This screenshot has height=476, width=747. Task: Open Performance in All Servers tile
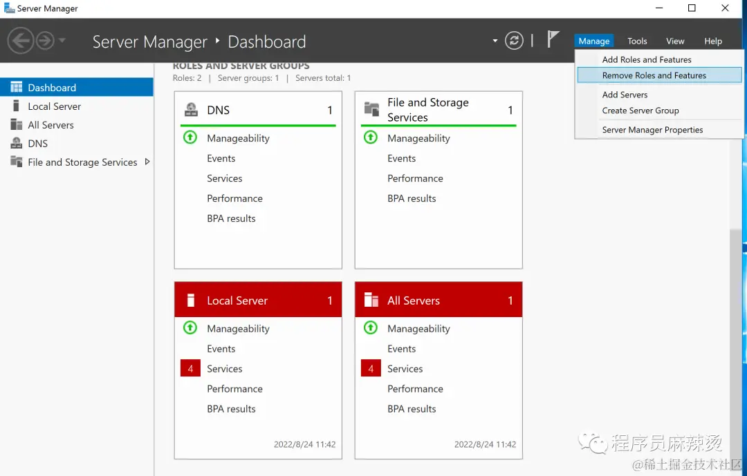(415, 388)
